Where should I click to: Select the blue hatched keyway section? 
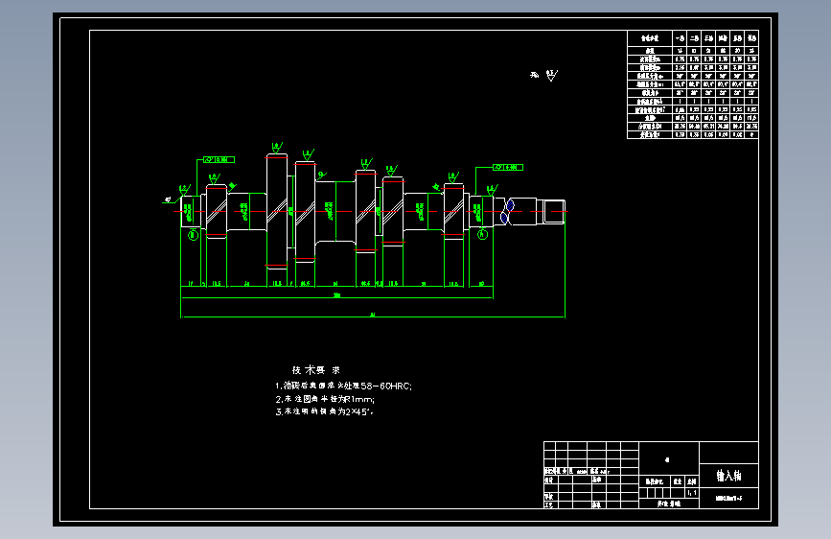tap(507, 211)
